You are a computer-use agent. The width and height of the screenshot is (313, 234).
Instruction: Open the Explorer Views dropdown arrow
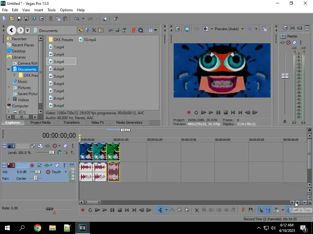coord(156,30)
